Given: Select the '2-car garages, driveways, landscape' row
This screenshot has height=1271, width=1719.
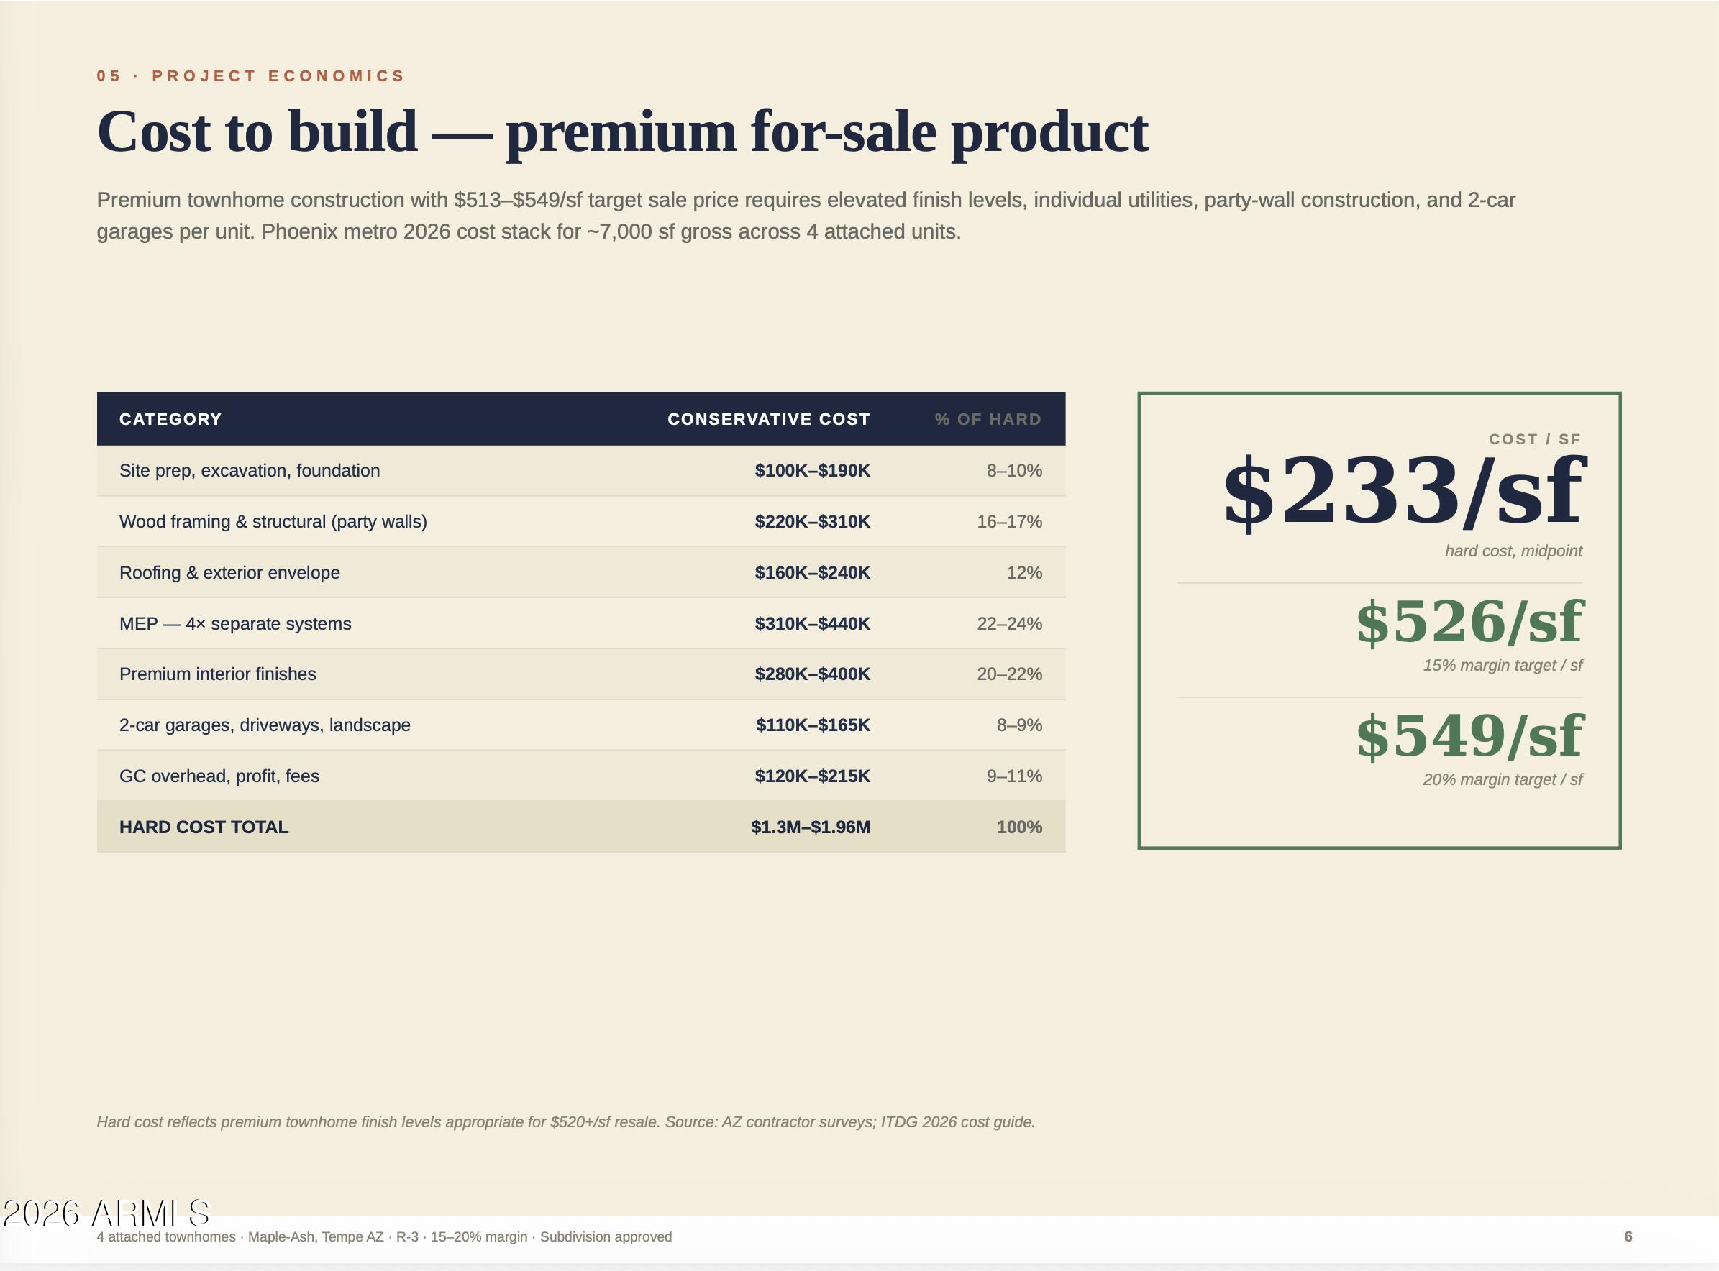Looking at the screenshot, I should 581,725.
